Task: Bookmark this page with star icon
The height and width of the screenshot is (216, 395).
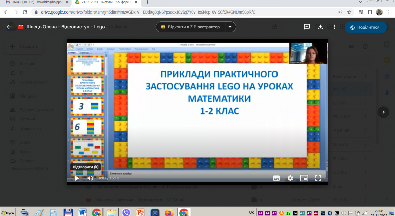Action: point(349,12)
